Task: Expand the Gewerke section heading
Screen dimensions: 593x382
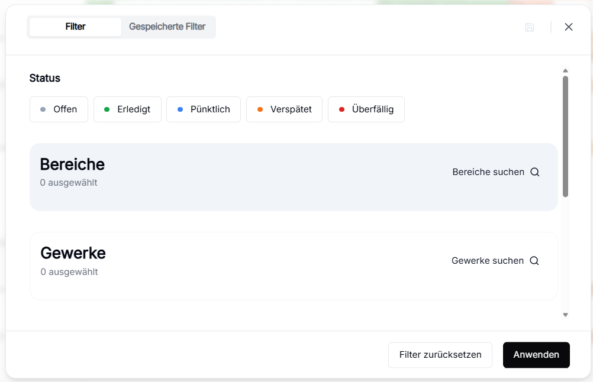Action: pyautogui.click(x=73, y=253)
